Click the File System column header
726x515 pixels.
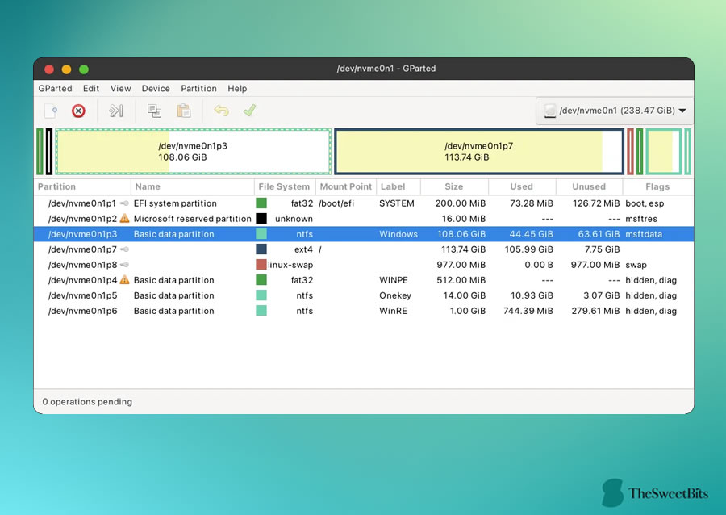click(x=284, y=186)
